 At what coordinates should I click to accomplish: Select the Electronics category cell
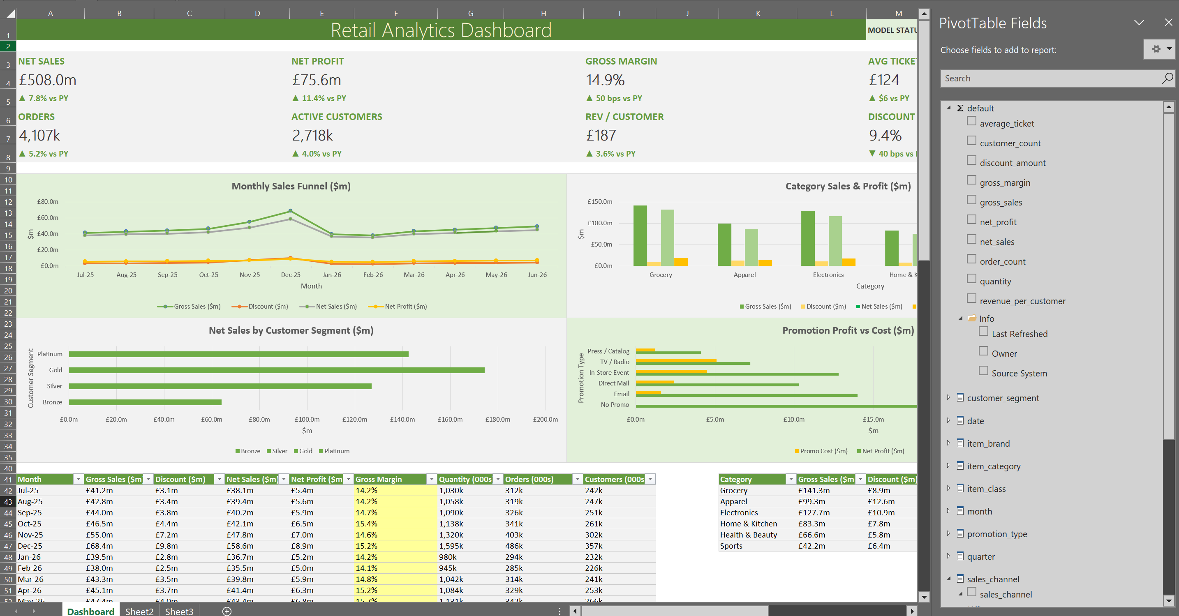(758, 512)
